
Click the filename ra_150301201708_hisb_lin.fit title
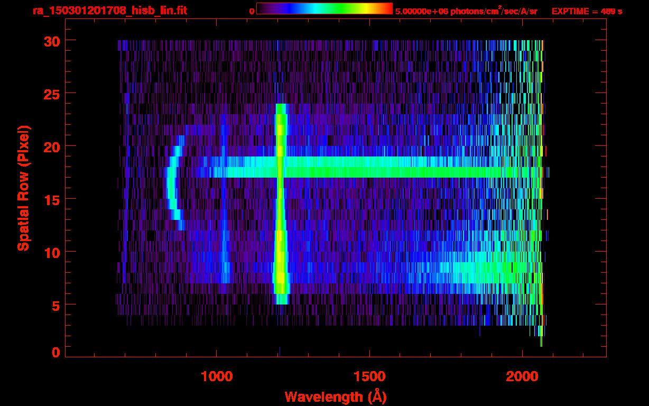click(x=109, y=11)
